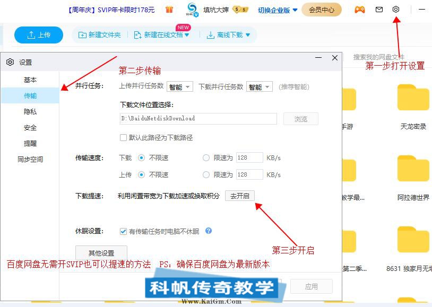Expand download parallel tasks 智能 dropdown
Image resolution: width=432 pixels, height=307 pixels.
coord(260,87)
